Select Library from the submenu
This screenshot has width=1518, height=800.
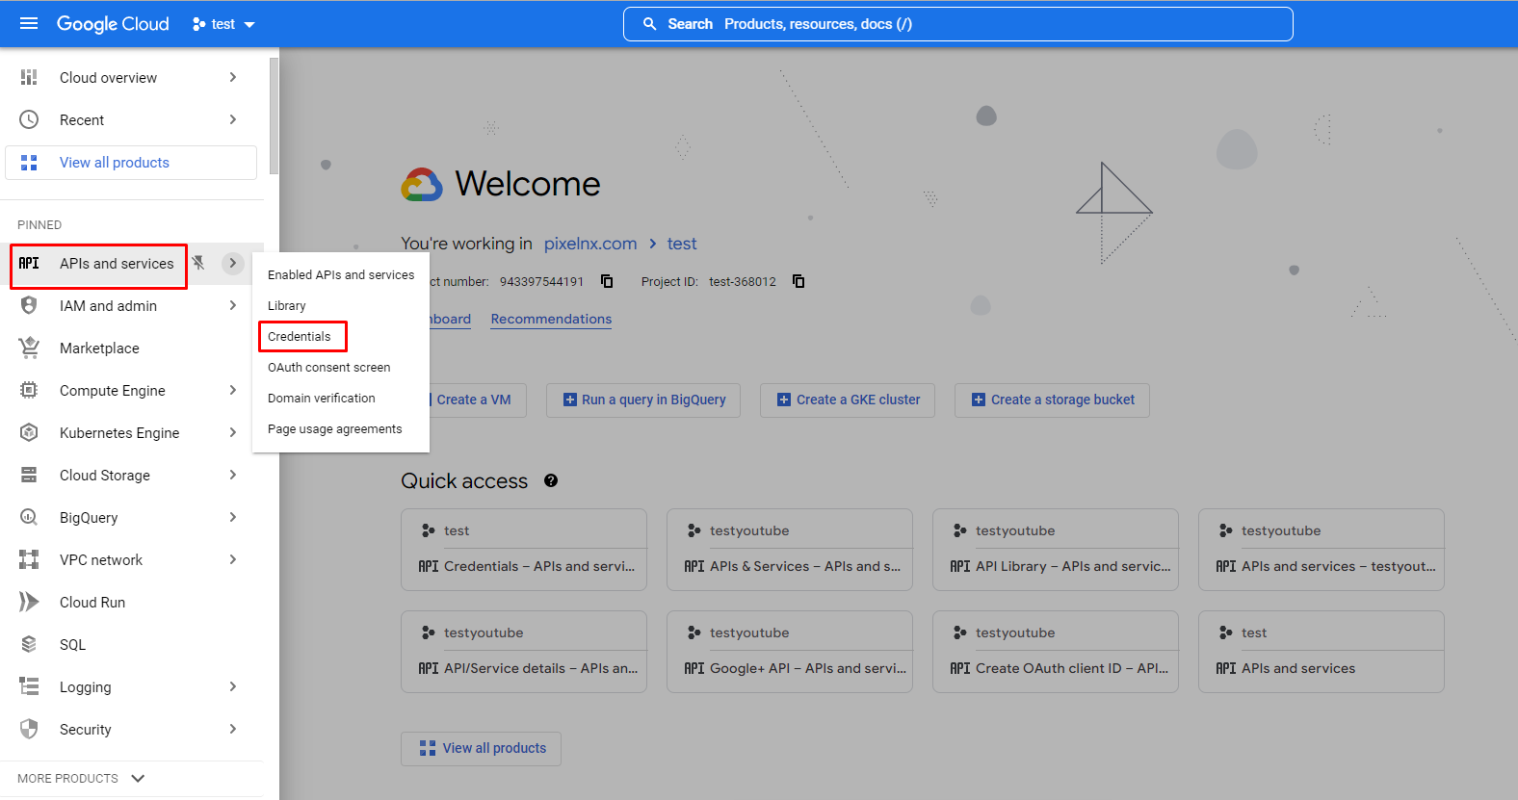pos(341,305)
